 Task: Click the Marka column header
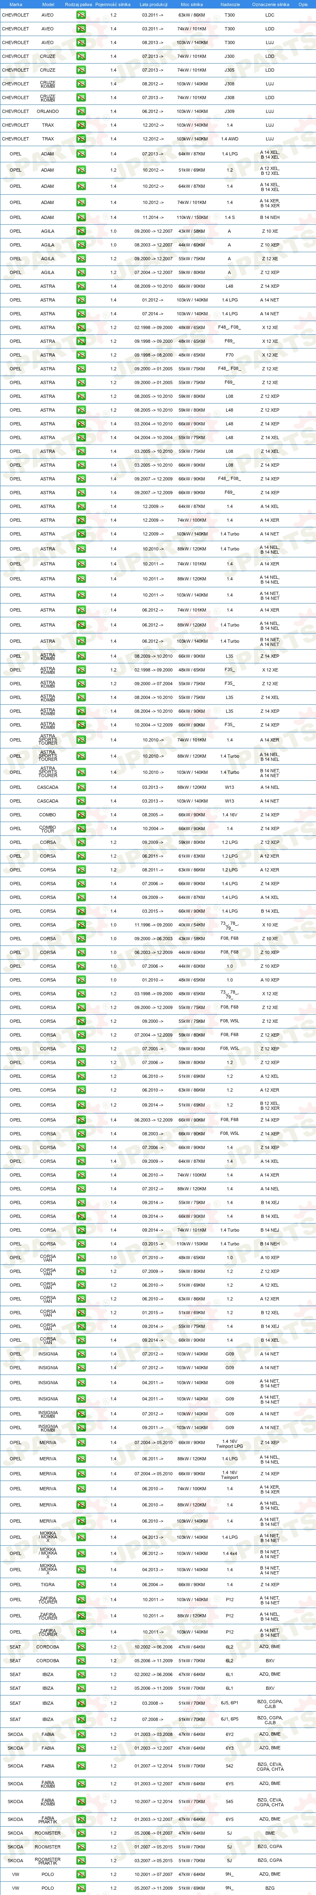tap(15, 4)
